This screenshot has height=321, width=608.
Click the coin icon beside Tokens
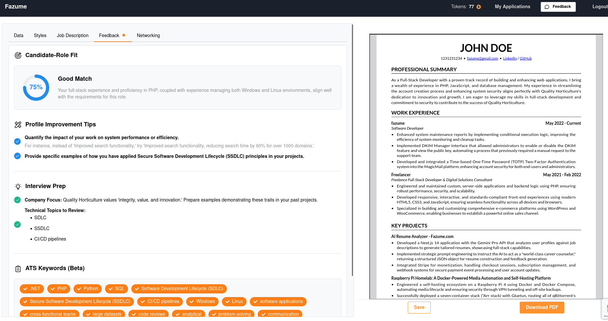(479, 7)
